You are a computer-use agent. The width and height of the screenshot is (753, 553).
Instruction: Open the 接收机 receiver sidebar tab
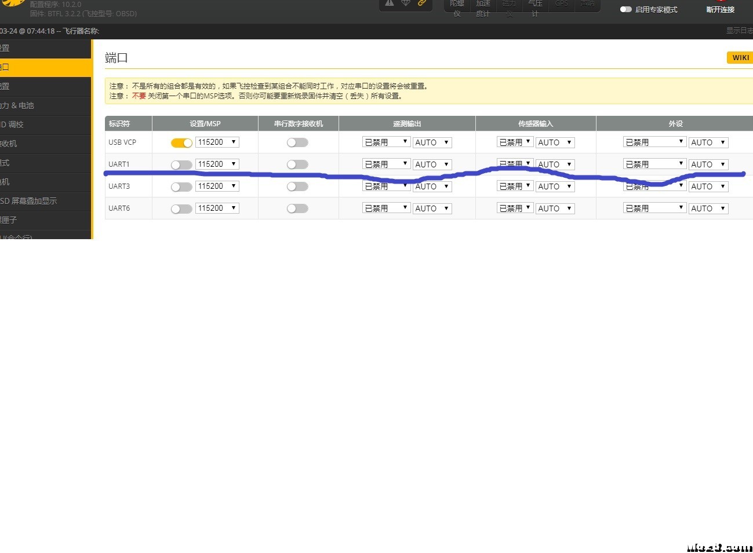tap(45, 144)
